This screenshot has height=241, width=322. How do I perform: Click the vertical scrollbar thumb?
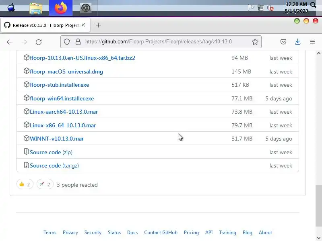[x=319, y=206]
